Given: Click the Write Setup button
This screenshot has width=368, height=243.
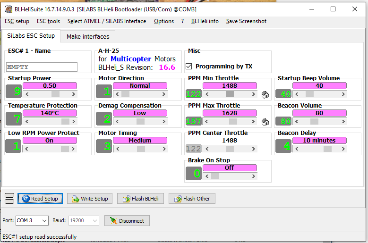Looking at the screenshot, I should [90, 199].
